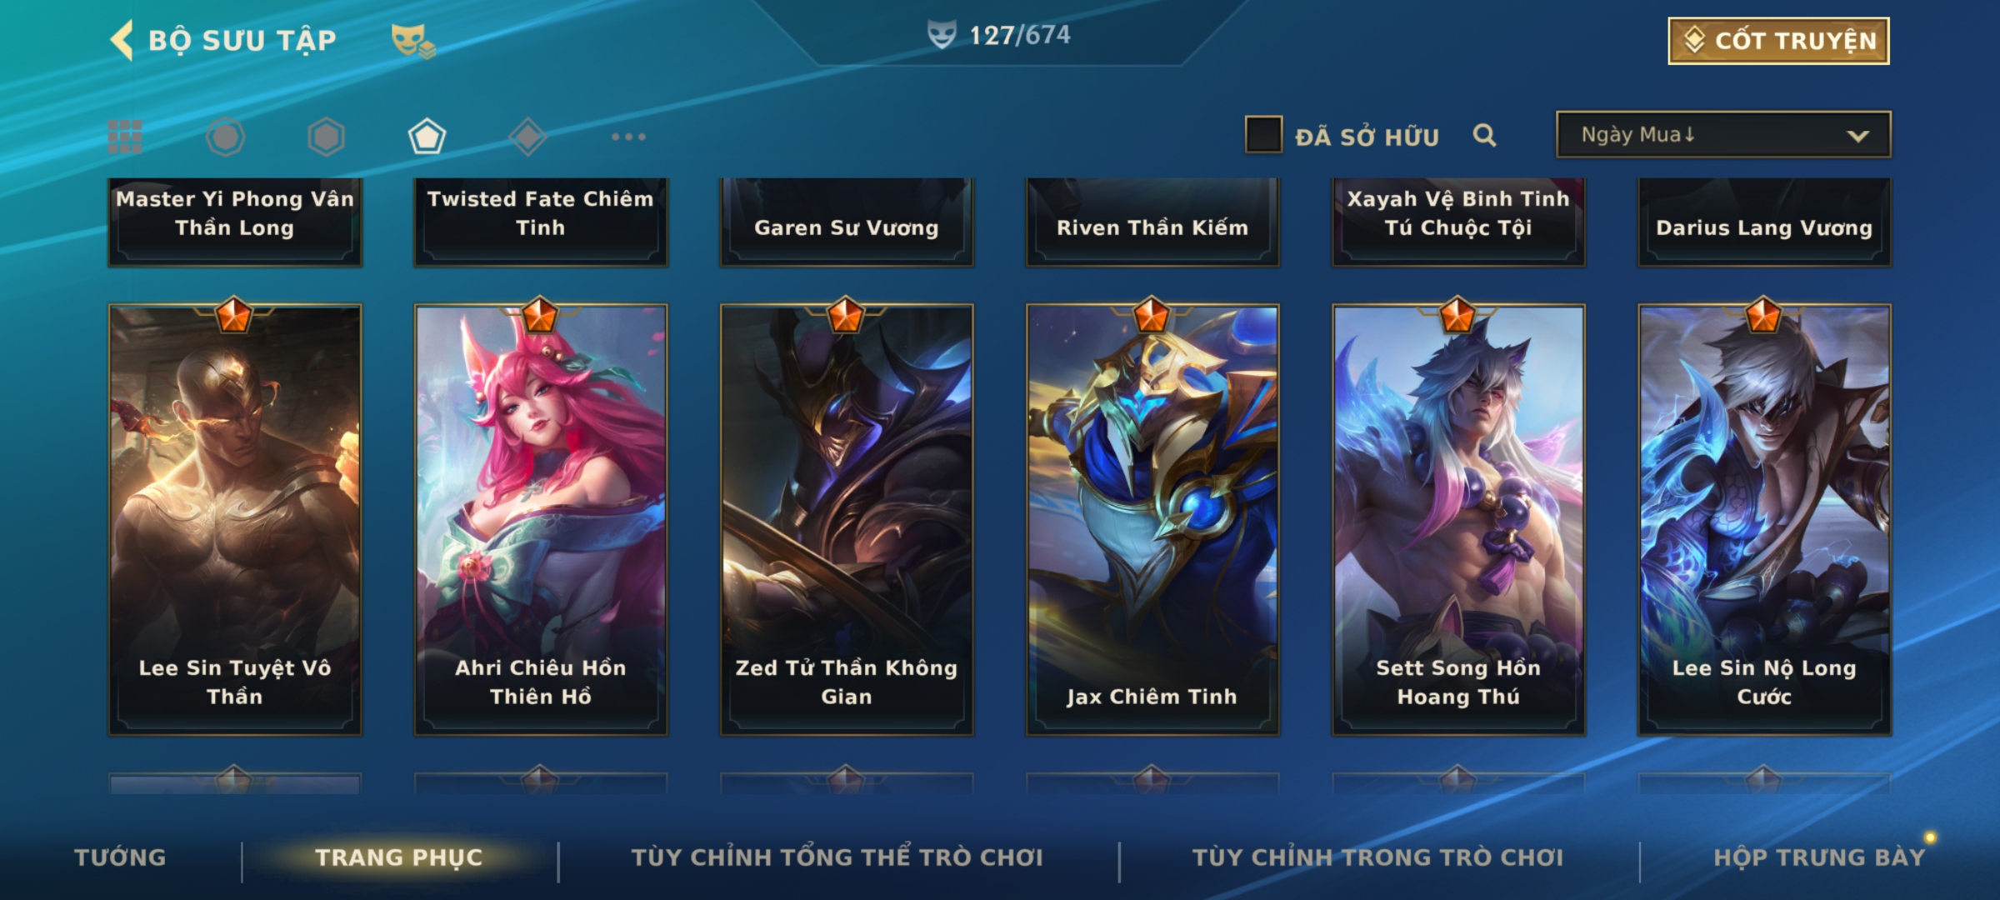The height and width of the screenshot is (900, 2000).
Task: Click the sort dropdown chevron arrow
Action: 1858,136
